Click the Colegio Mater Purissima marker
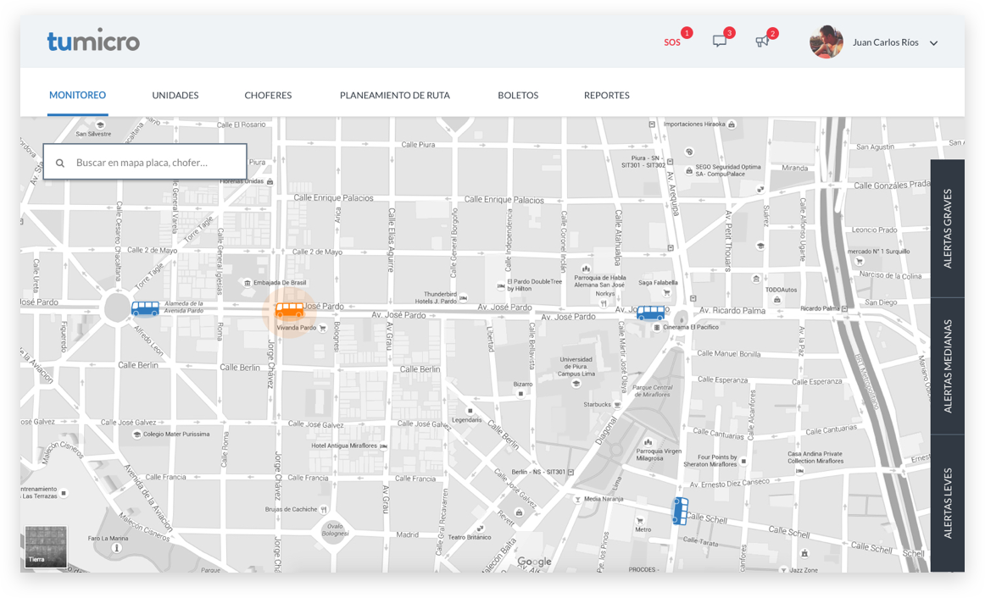The width and height of the screenshot is (985, 598). (x=136, y=435)
